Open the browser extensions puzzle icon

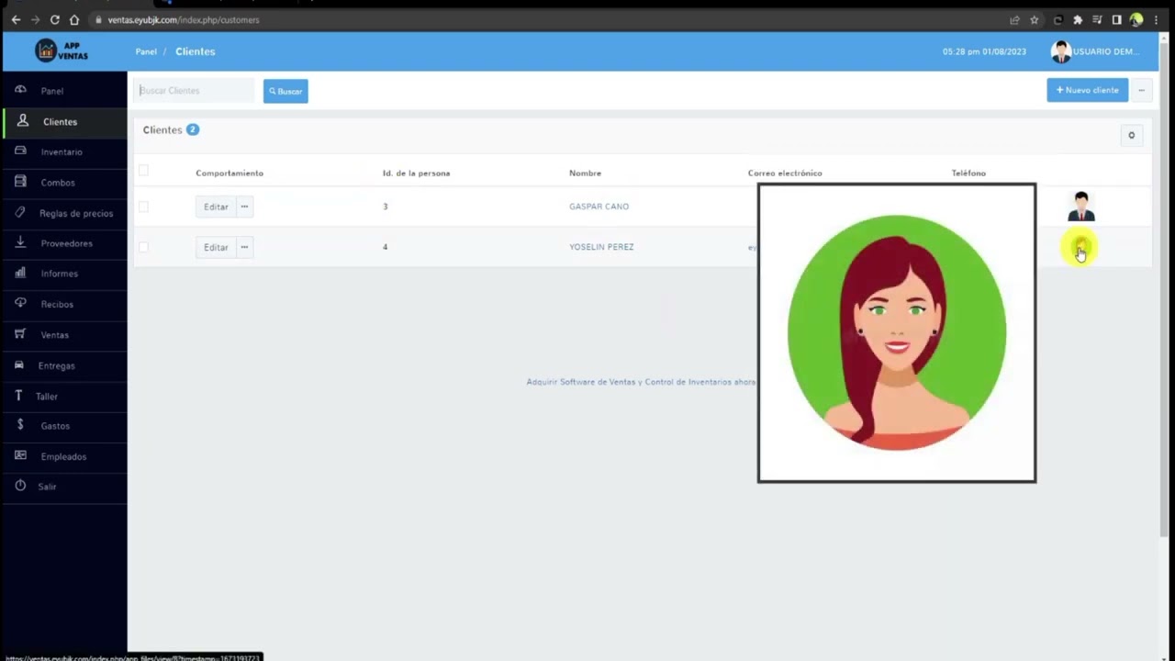[x=1078, y=19]
